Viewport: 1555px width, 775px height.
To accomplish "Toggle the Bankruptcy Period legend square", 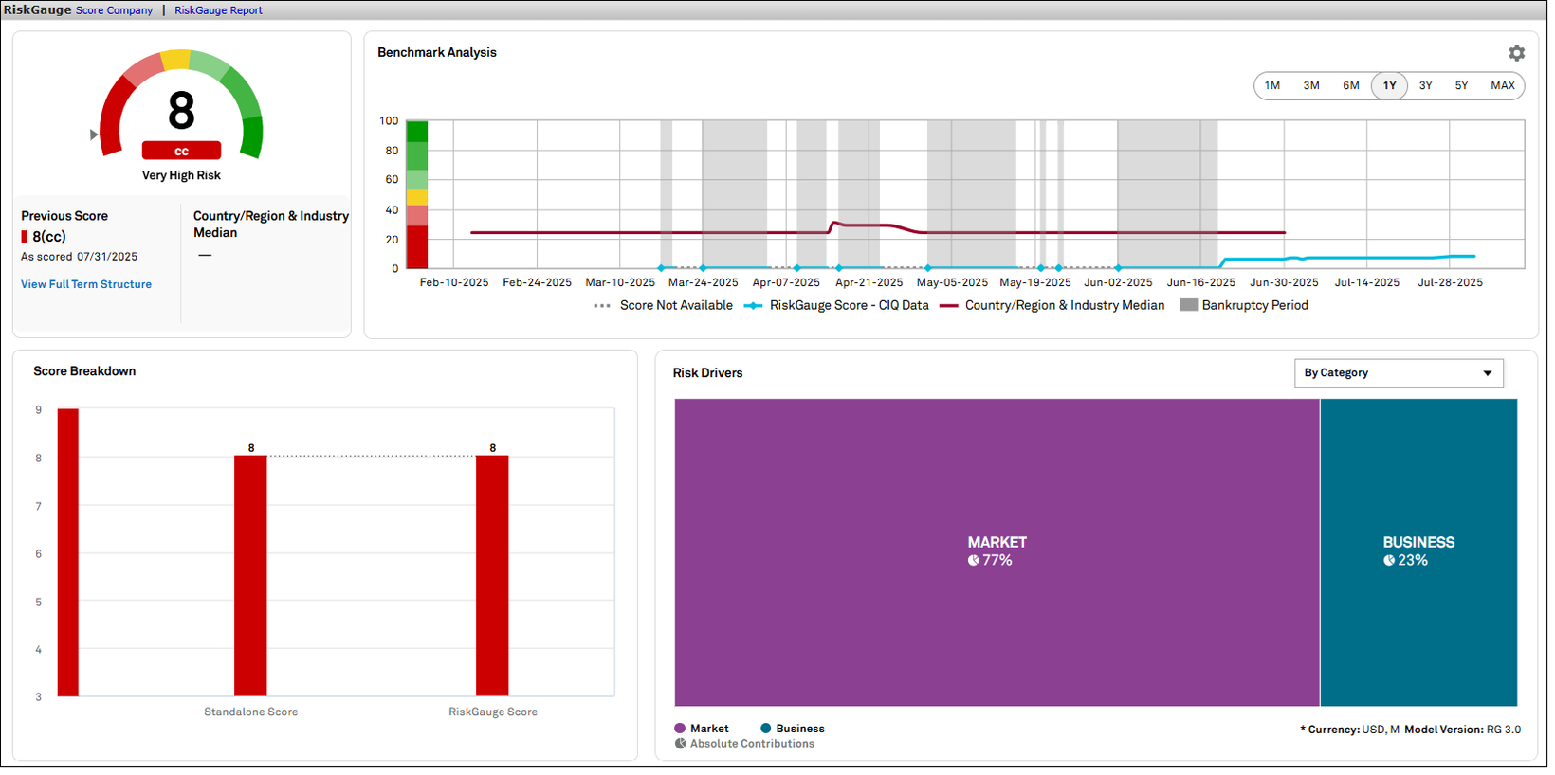I will pos(1188,305).
